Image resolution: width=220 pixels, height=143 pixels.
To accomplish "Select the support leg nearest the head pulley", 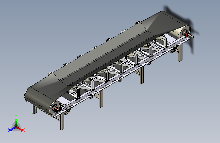I will (180, 53).
